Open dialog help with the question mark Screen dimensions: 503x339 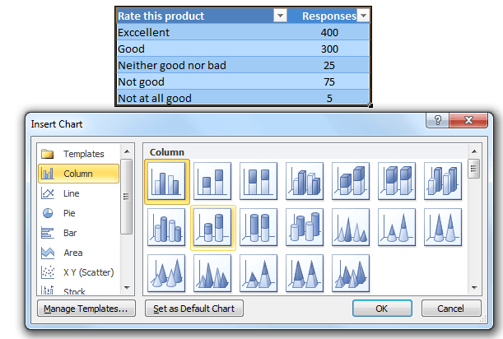tap(438, 120)
